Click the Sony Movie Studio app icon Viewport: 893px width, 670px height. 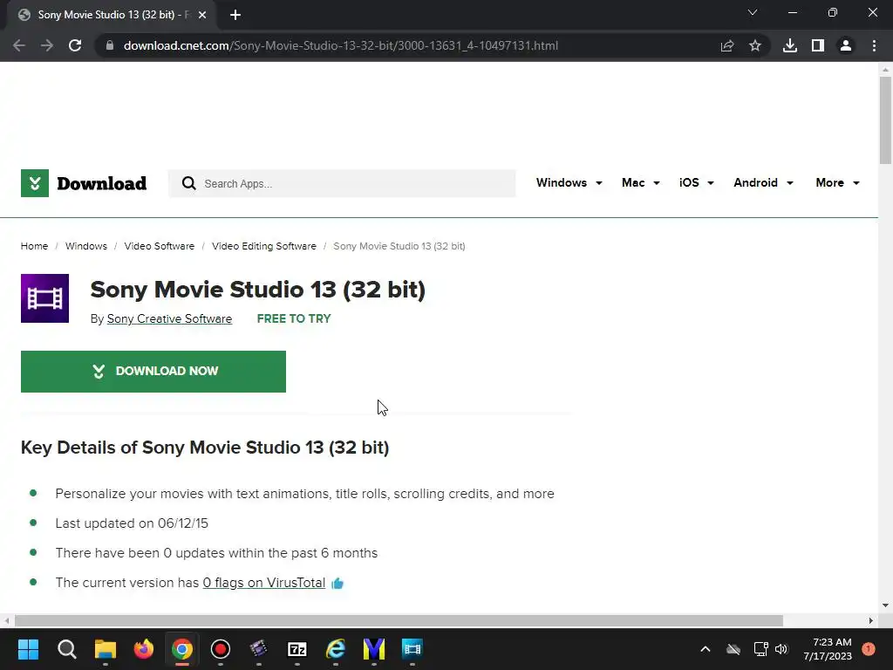pos(45,298)
